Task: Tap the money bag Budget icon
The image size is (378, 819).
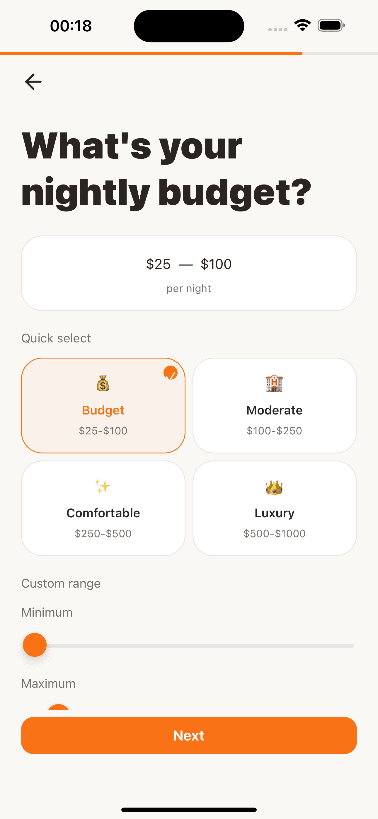Action: click(x=103, y=383)
